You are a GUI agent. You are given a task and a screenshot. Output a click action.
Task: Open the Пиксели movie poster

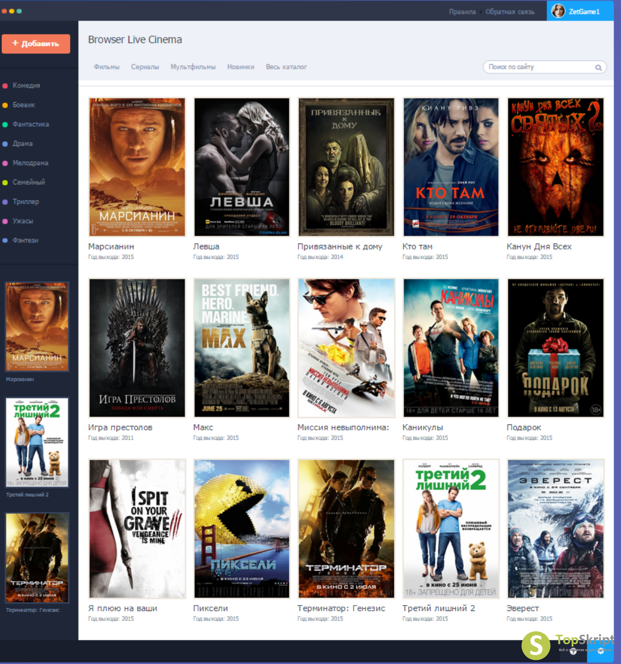coord(242,529)
